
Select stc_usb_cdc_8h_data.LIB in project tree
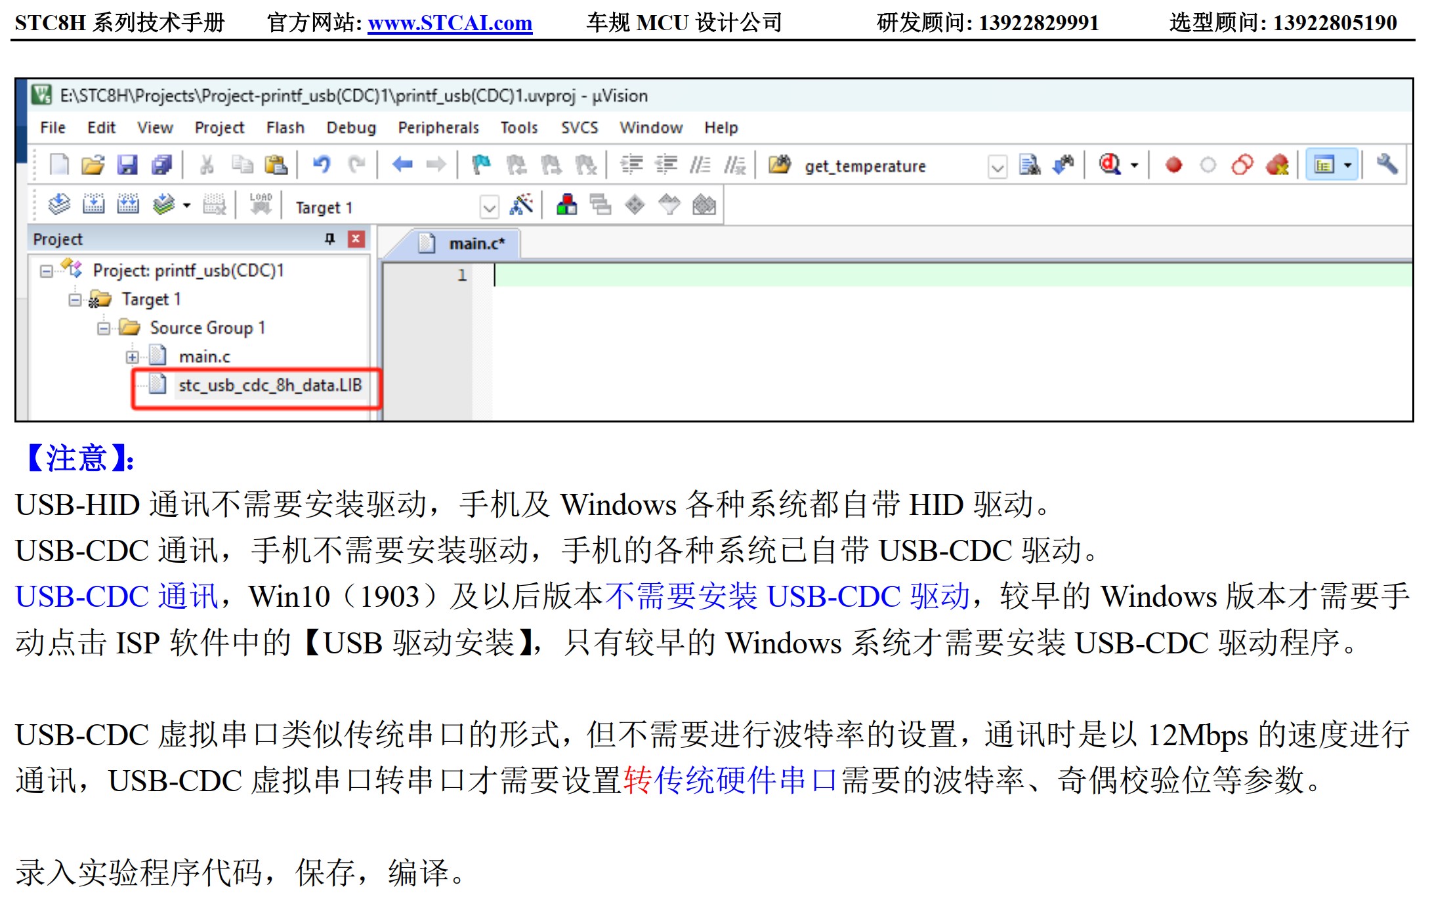pyautogui.click(x=270, y=385)
